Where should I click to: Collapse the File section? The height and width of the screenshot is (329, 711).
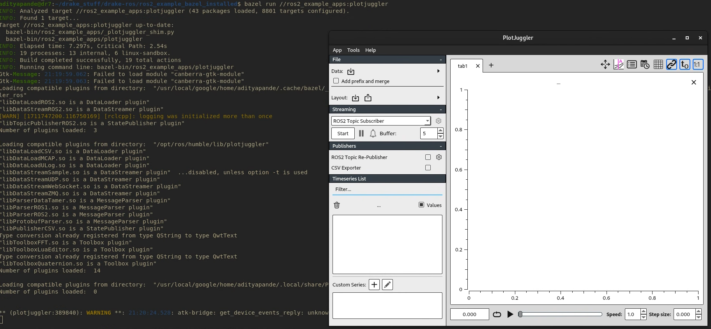click(x=441, y=60)
